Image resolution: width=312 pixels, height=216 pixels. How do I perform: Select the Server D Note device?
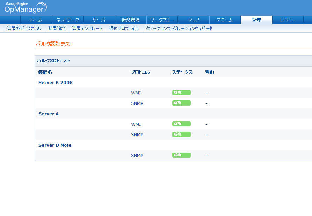click(x=55, y=145)
